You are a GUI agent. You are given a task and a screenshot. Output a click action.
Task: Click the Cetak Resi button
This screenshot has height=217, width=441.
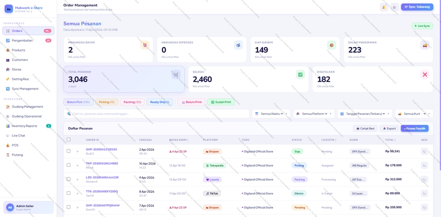pyautogui.click(x=365, y=128)
